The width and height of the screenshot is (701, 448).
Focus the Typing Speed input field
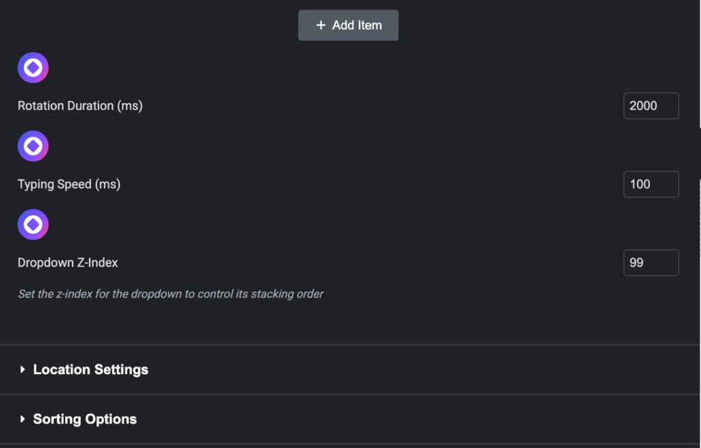point(651,184)
